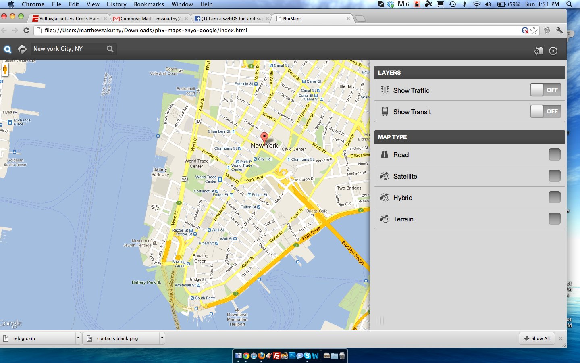This screenshot has height=363, width=580.
Task: Toggle the Show Transit switch
Action: 545,111
